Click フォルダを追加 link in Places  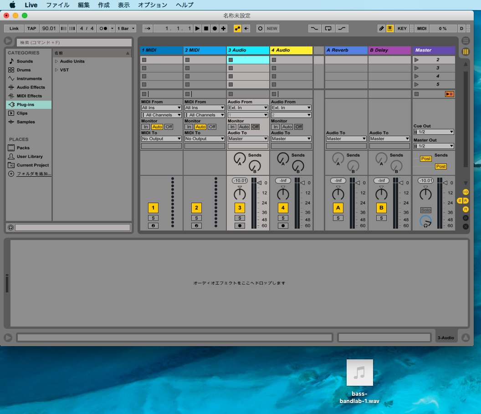[x=34, y=174]
